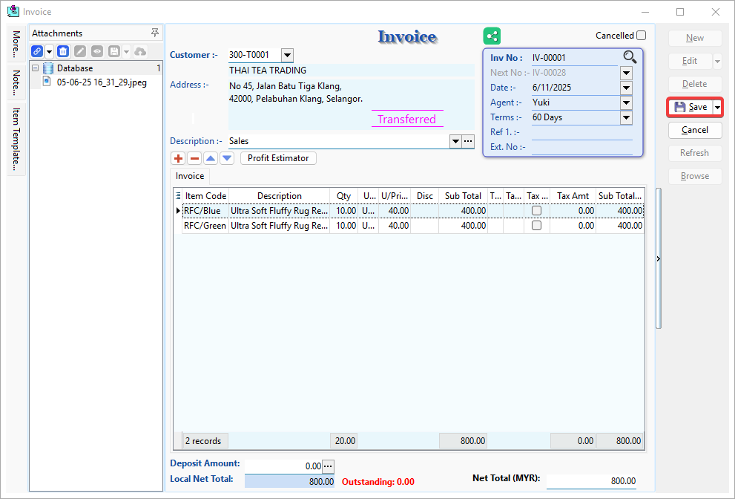Click the move row up arrow
735x499 pixels.
tap(211, 158)
